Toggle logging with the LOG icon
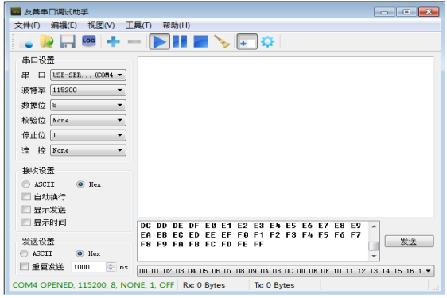Screen dimensions: 447x298 point(88,41)
